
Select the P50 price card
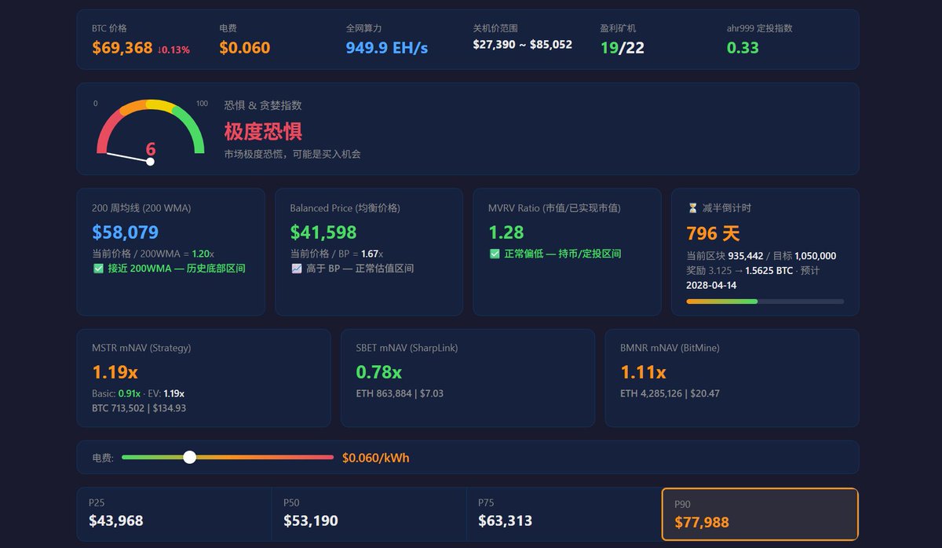click(x=368, y=513)
